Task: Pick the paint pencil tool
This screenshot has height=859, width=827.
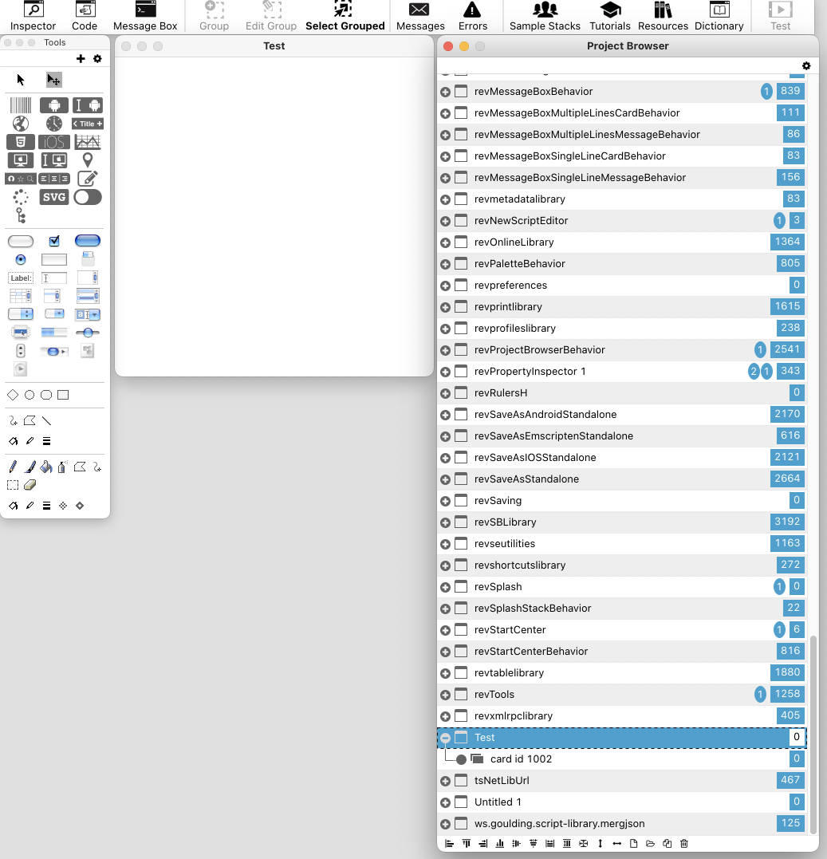Action: pos(13,467)
